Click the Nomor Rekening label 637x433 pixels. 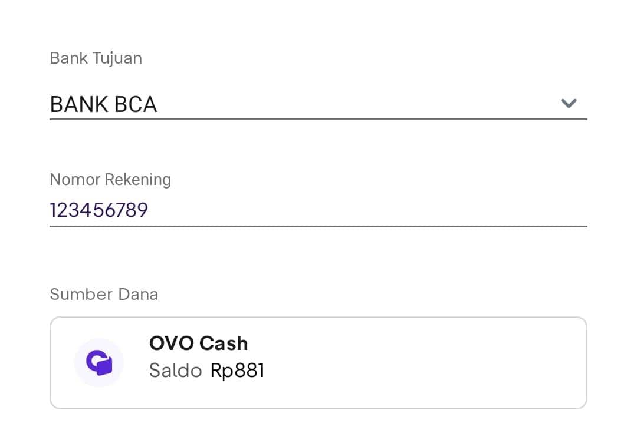pos(110,179)
